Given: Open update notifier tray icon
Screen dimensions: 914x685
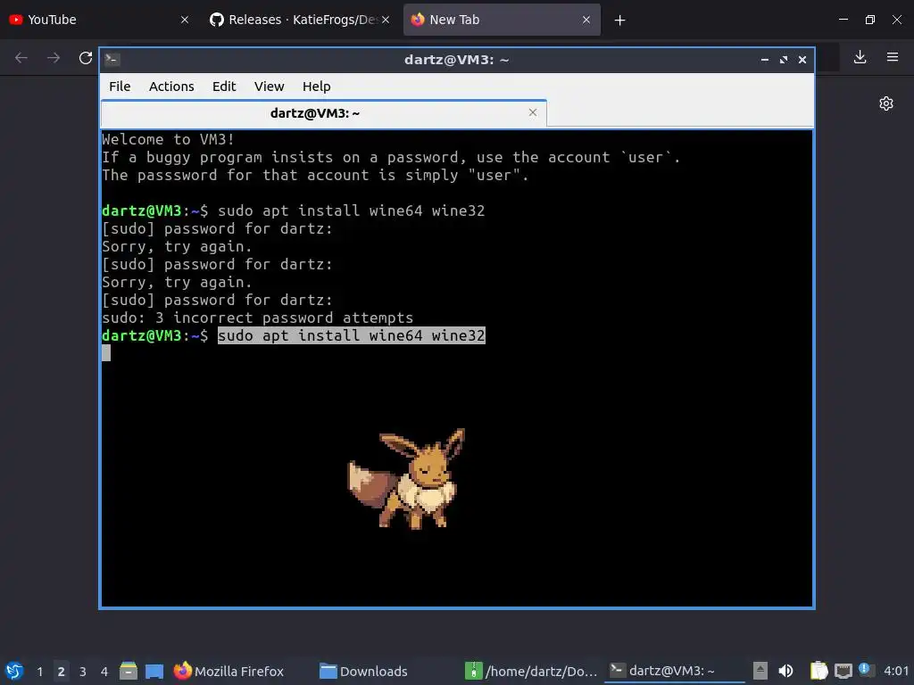Looking at the screenshot, I should [x=866, y=671].
